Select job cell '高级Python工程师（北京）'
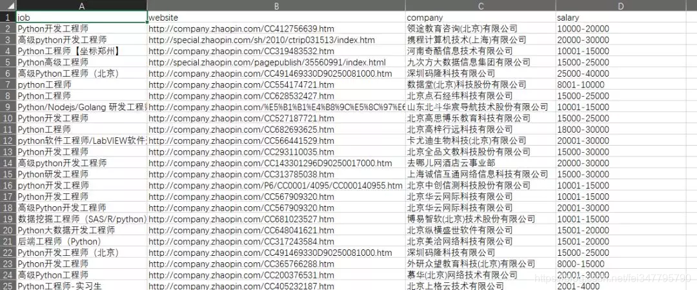Screen dimensions: 697x290 pos(81,73)
